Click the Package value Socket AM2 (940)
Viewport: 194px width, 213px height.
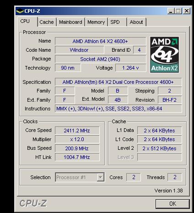100,59
